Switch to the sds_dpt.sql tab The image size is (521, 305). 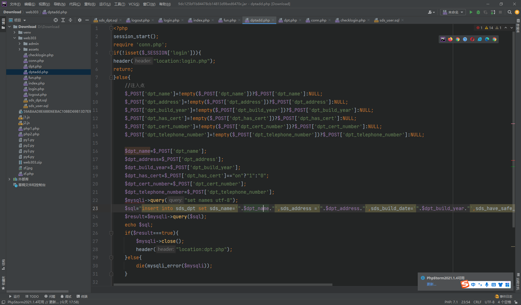point(108,20)
